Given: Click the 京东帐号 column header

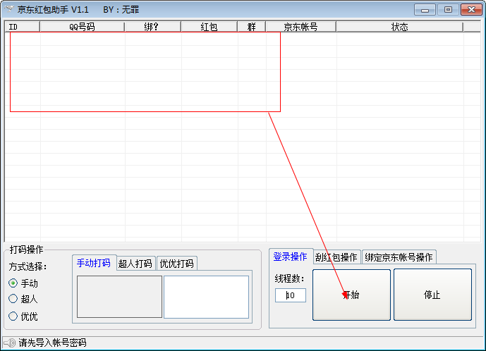Looking at the screenshot, I should (x=301, y=27).
